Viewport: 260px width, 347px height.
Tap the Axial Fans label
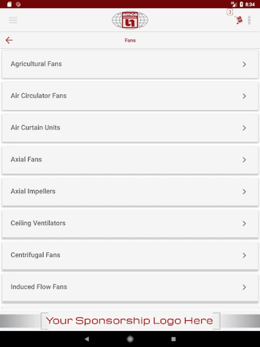26,160
